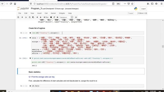This screenshot has height=92, width=164.
Task: Go back in browser
Action: [3, 4]
